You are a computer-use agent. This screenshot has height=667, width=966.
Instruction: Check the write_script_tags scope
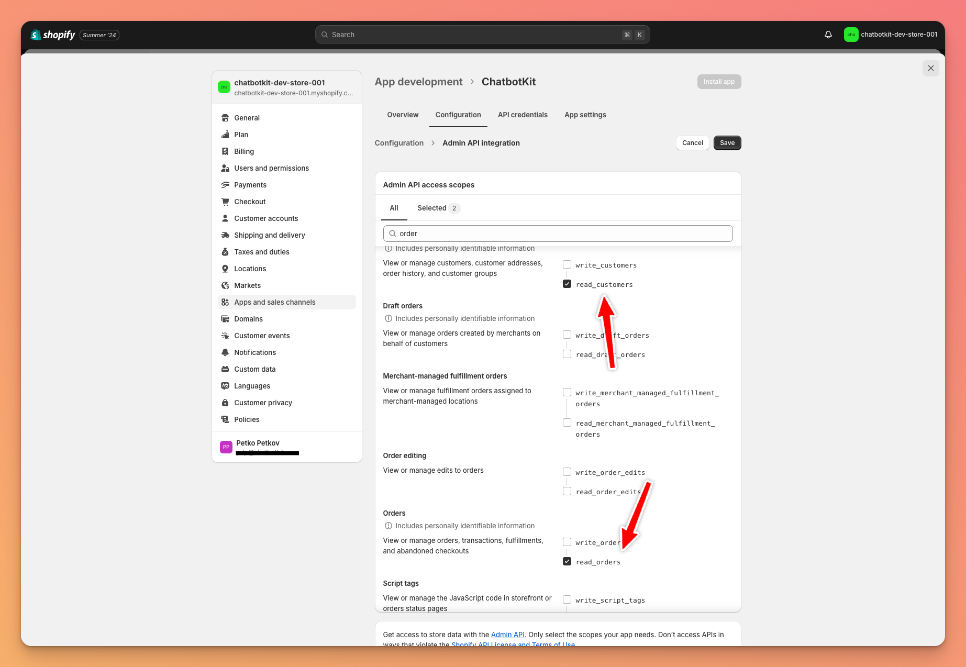567,599
